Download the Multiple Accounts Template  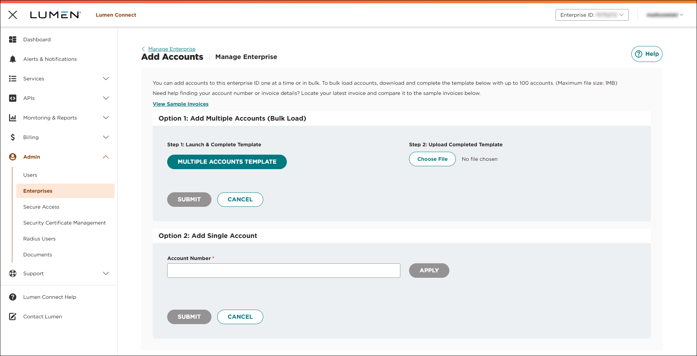coord(227,162)
